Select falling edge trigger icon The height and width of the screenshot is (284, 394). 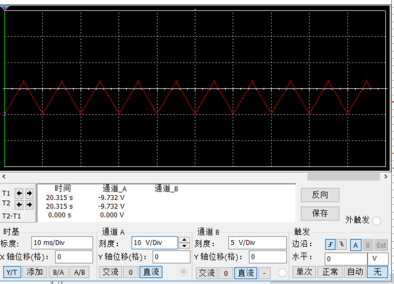tap(342, 245)
